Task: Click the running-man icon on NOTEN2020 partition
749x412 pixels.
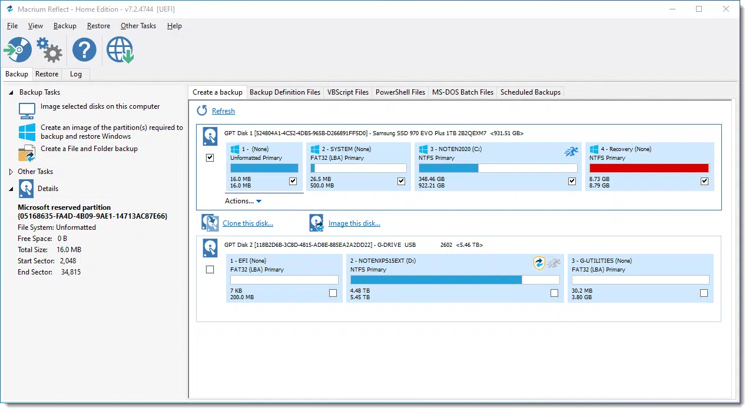Action: pyautogui.click(x=571, y=152)
